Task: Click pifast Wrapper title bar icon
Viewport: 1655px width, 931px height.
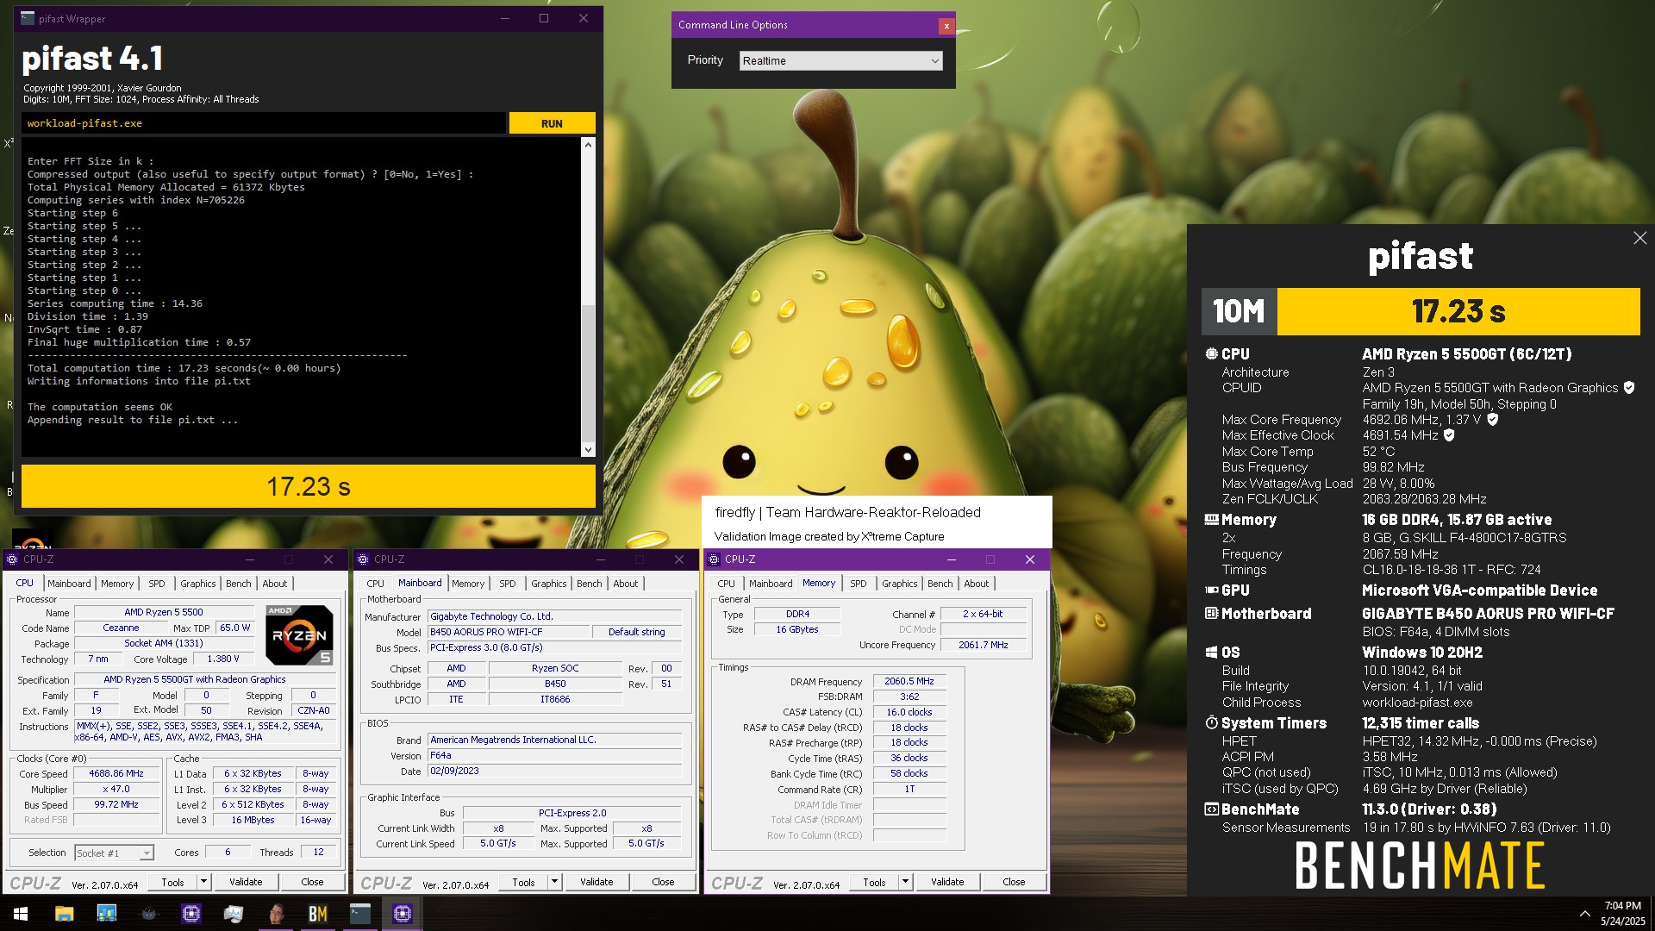Action: [28, 18]
